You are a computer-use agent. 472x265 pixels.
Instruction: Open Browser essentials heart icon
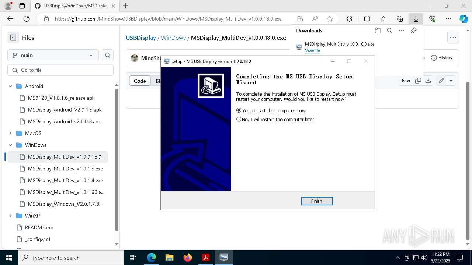432,19
